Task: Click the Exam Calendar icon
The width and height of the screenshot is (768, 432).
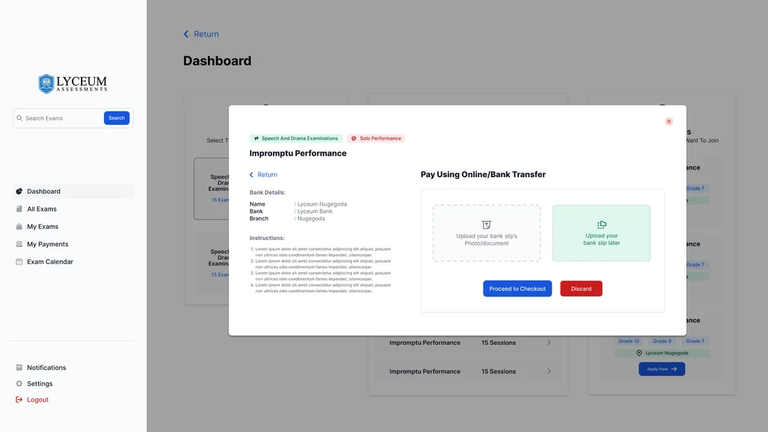Action: [19, 262]
